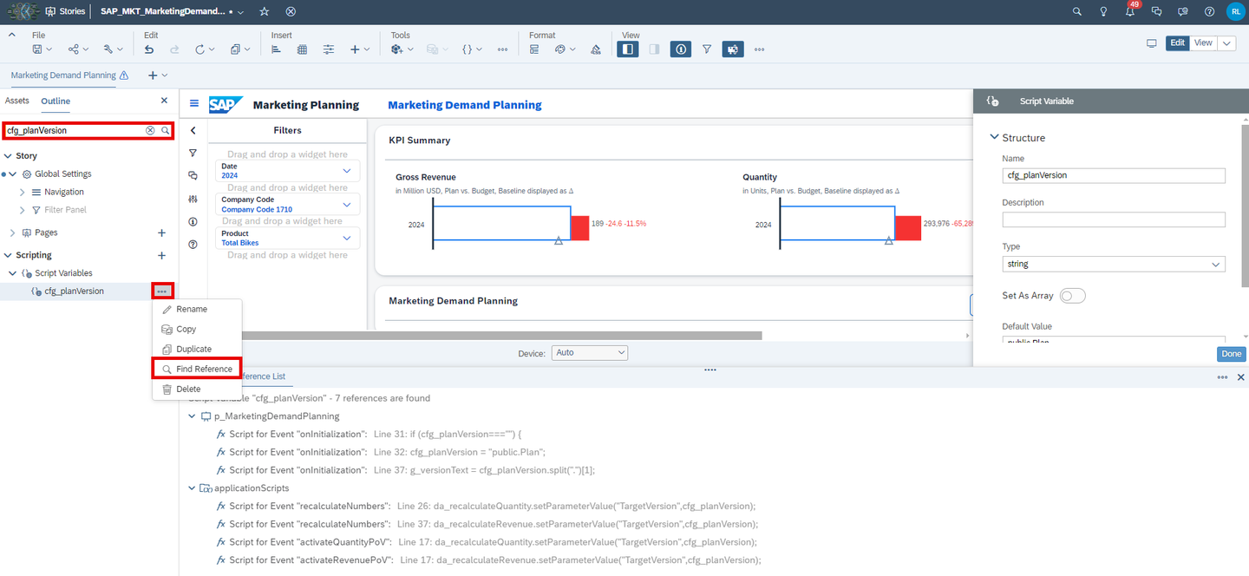Add a new page in Pages row

161,232
